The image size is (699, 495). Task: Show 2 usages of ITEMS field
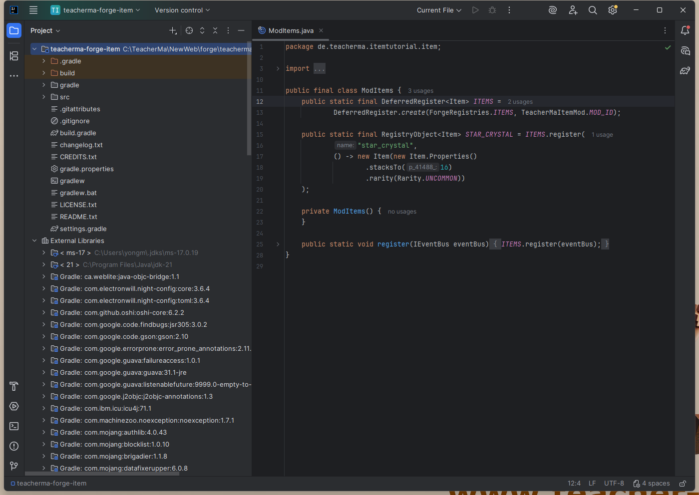[520, 102]
